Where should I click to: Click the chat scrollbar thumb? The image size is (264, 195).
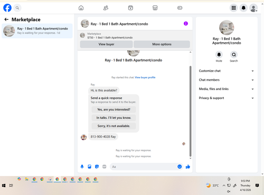[190, 111]
